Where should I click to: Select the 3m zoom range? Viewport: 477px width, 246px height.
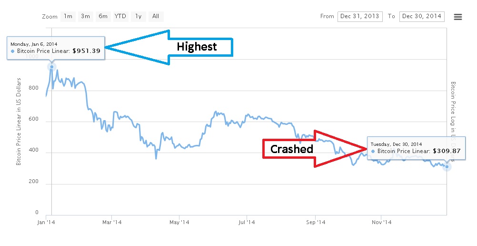86,17
